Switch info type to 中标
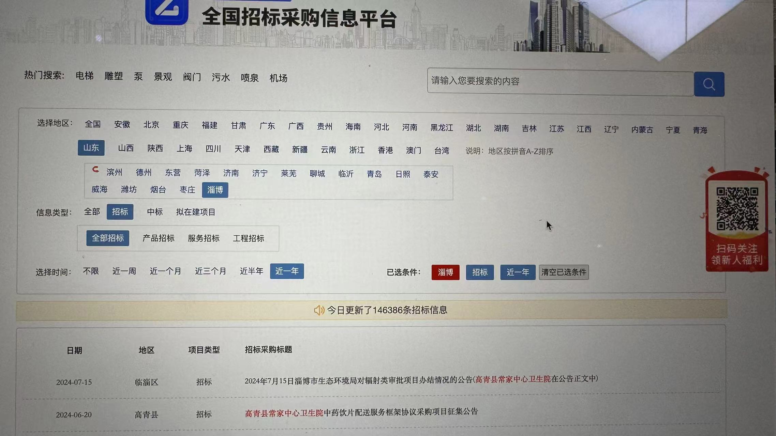Viewport: 776px width, 436px height. 155,212
